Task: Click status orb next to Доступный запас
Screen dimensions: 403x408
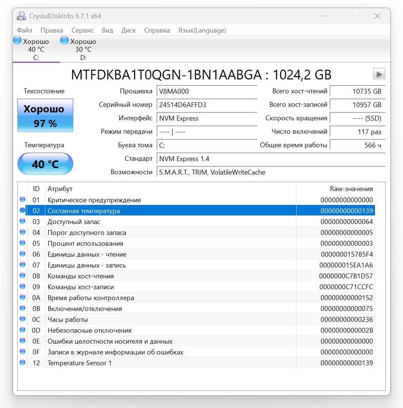Action: [x=22, y=221]
